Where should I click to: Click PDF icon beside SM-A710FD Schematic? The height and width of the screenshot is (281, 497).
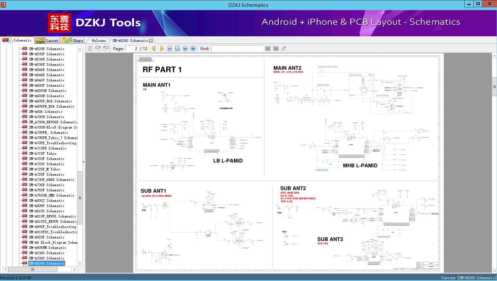coord(25,148)
